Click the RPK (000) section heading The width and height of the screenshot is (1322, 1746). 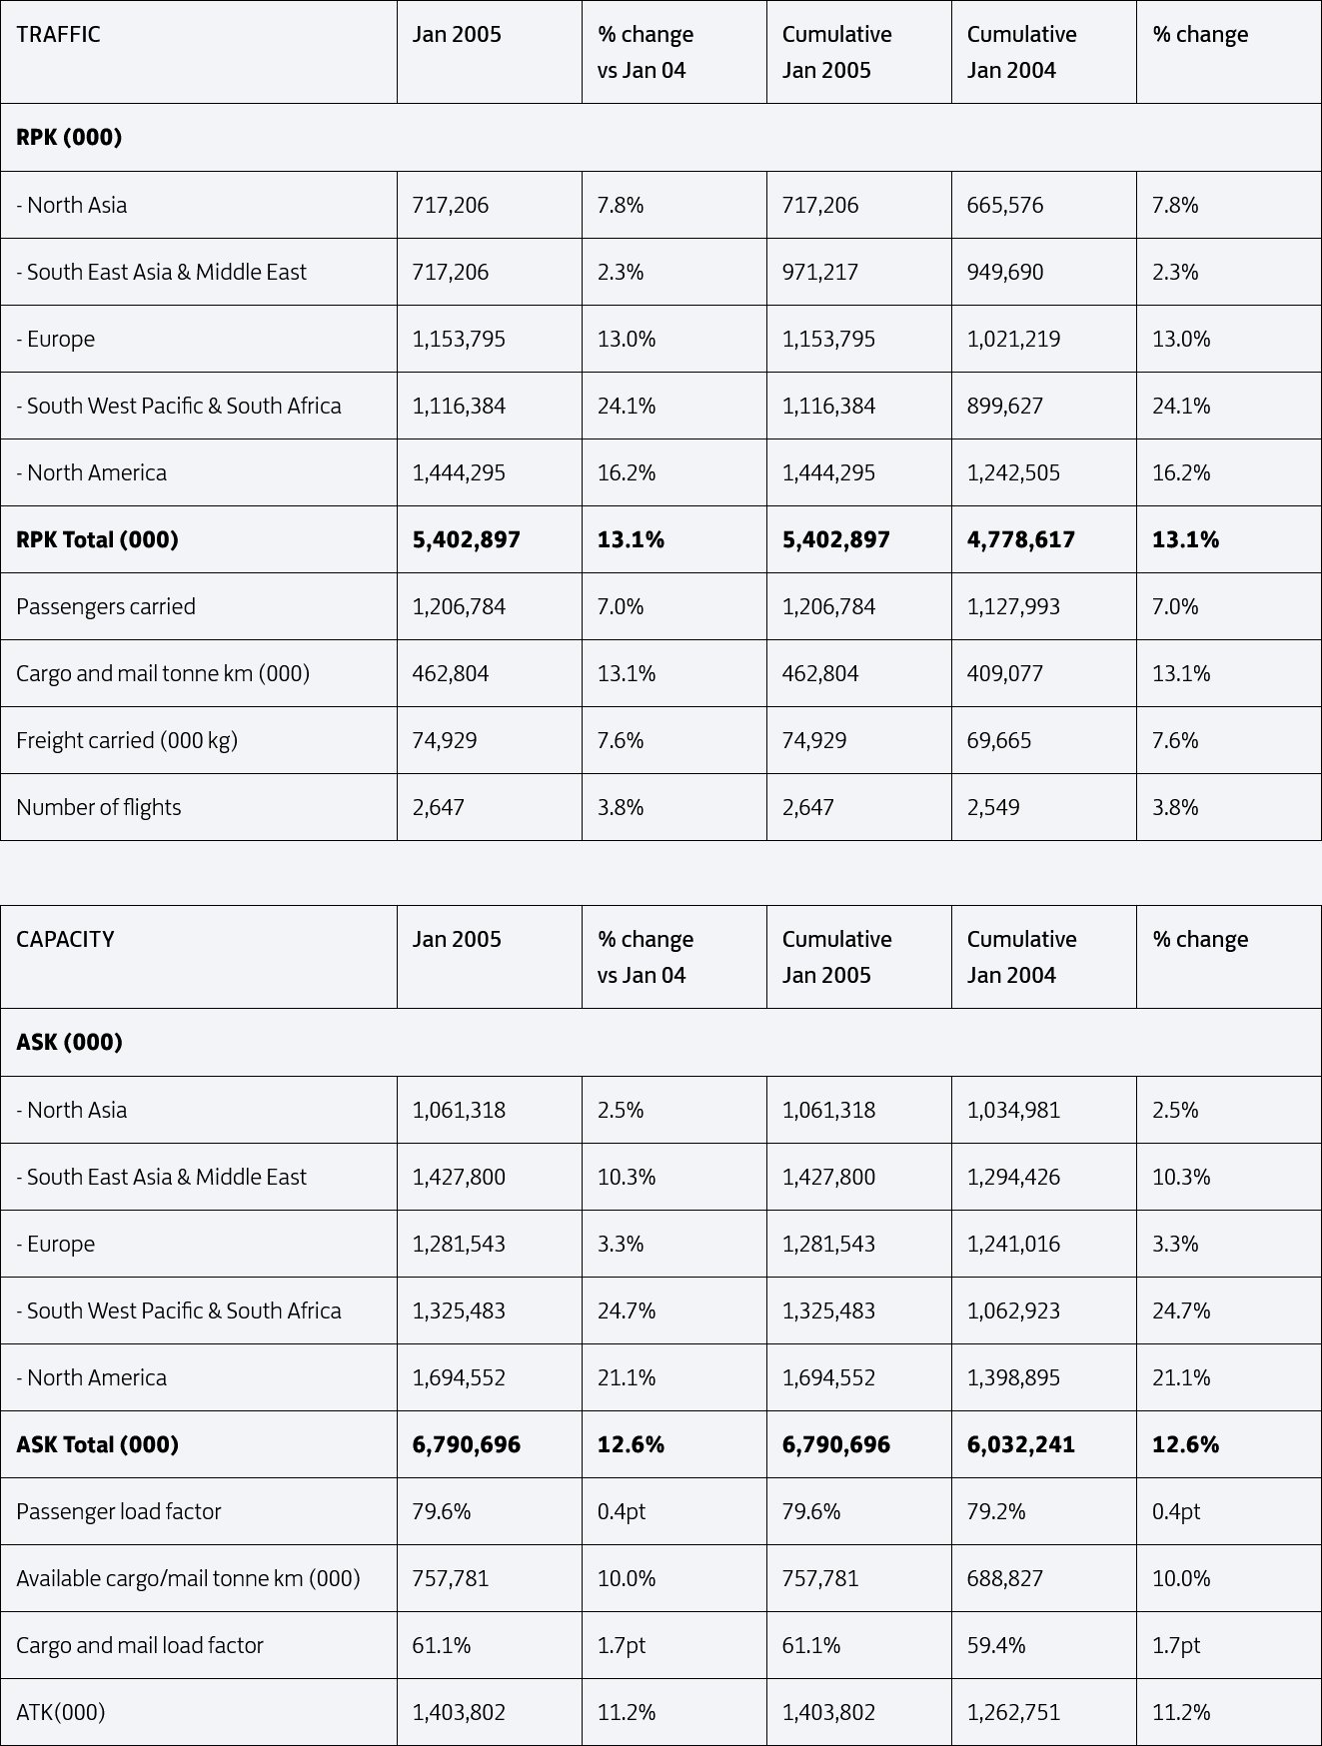(x=69, y=138)
